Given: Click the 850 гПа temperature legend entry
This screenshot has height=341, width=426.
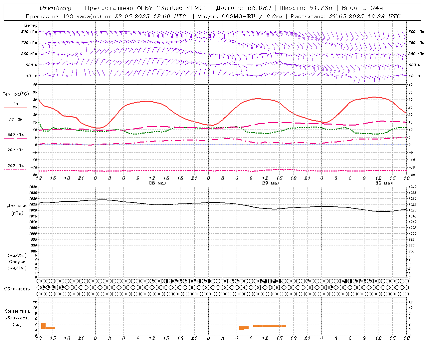Looking at the screenshot, I should pyautogui.click(x=16, y=135).
